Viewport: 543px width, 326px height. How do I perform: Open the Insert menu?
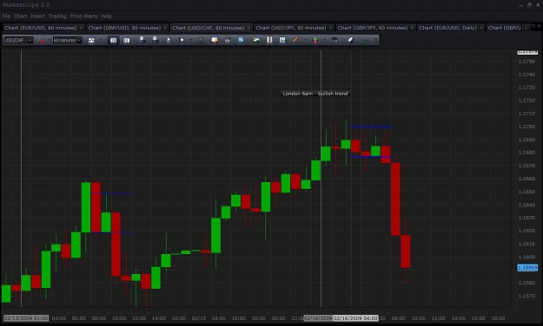[37, 16]
